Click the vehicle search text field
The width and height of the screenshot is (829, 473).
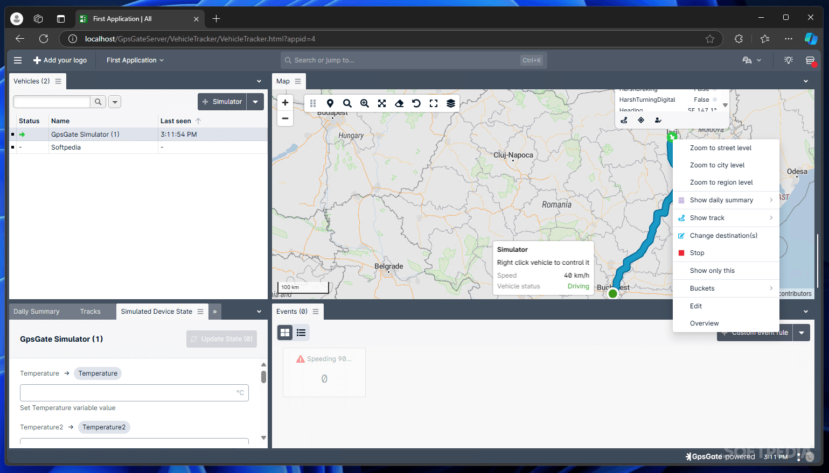click(x=52, y=102)
